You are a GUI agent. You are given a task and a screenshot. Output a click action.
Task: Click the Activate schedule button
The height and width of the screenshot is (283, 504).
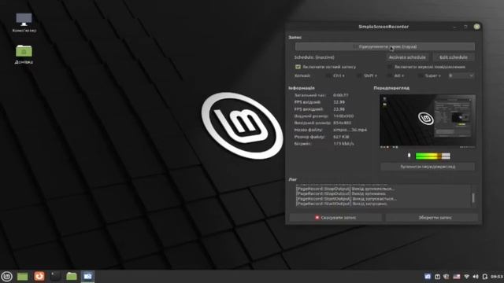coord(407,57)
